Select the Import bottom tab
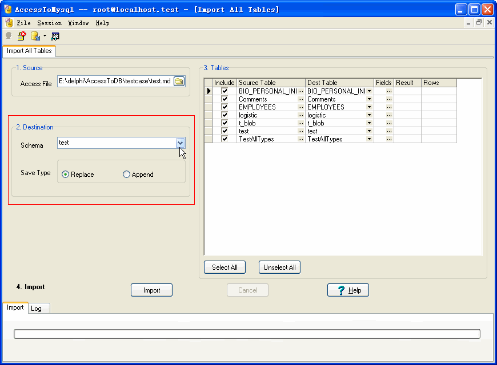Viewport: 497px width, 365px height. point(15,308)
